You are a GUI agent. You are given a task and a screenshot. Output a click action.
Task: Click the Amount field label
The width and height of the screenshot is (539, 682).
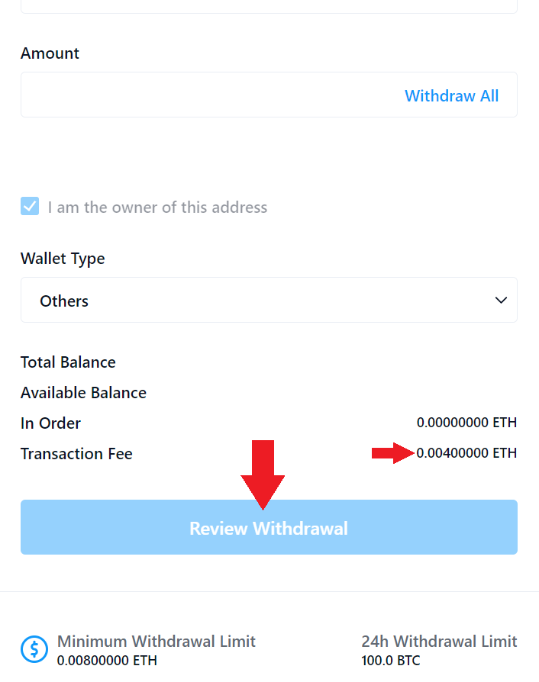(50, 53)
